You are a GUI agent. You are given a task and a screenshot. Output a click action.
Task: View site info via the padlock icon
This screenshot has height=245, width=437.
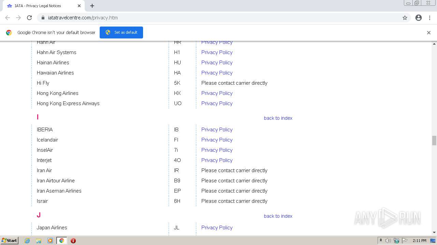(x=43, y=18)
